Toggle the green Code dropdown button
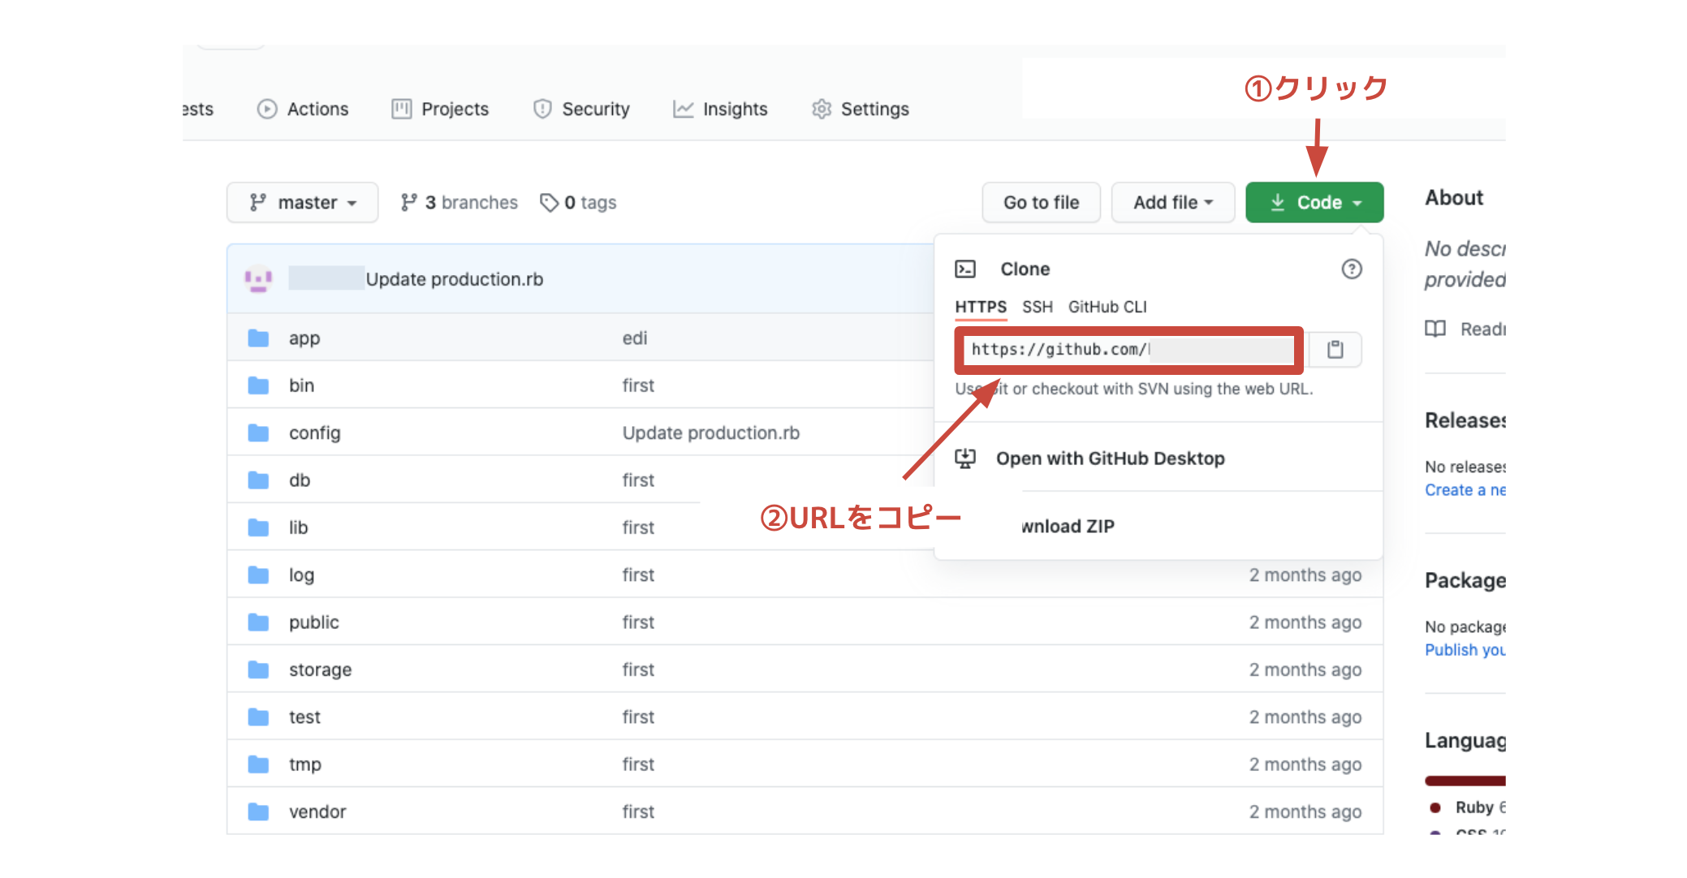Viewport: 1687px width, 878px height. pos(1314,202)
